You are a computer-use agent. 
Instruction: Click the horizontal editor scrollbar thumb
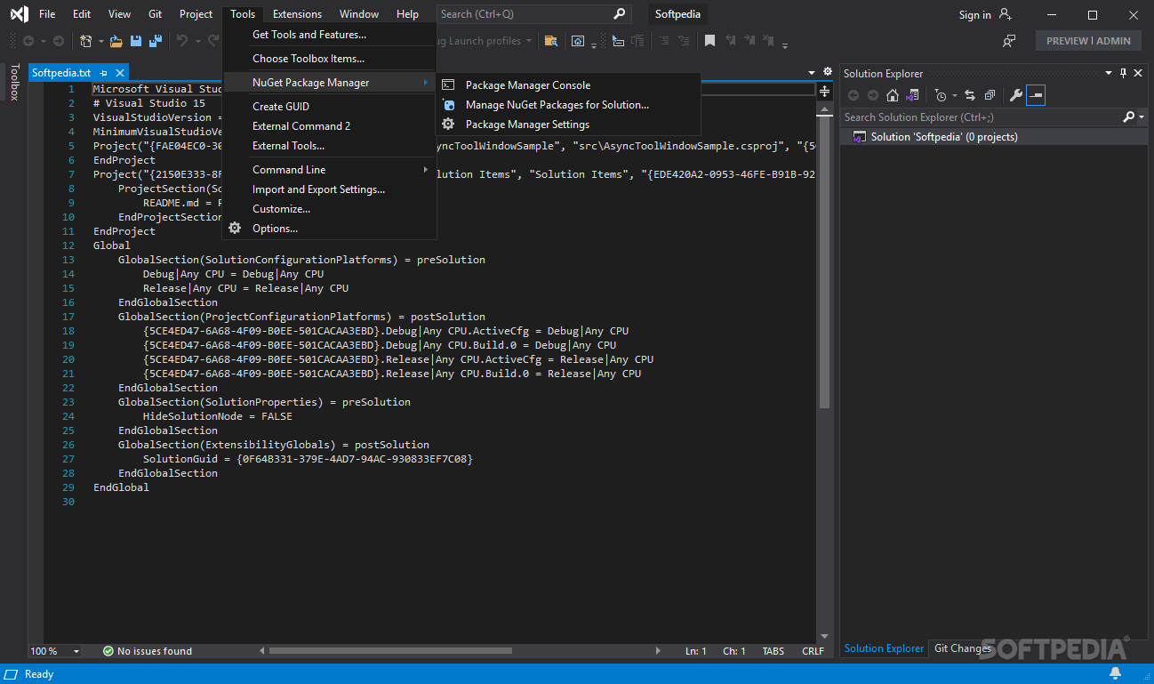coord(390,651)
